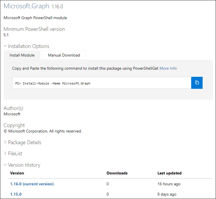Click the 'Last updated' column header
This screenshot has width=216, height=199.
pos(169,173)
